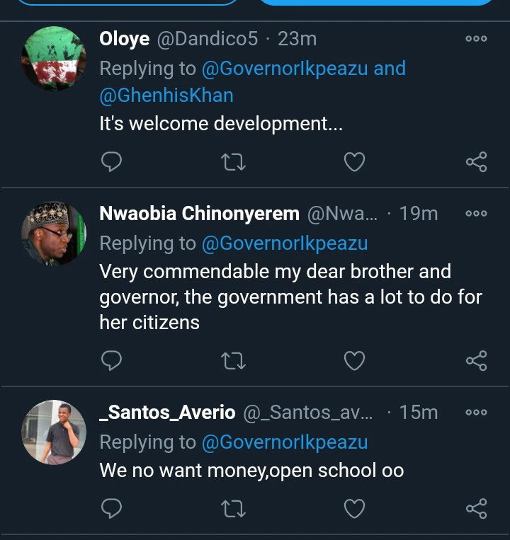This screenshot has width=510, height=540.
Task: Reply to Oloye's tweet
Action: click(x=112, y=163)
